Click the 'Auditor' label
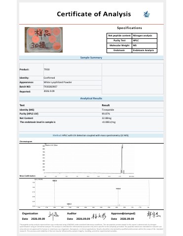The image size is (183, 236). click(x=72, y=213)
